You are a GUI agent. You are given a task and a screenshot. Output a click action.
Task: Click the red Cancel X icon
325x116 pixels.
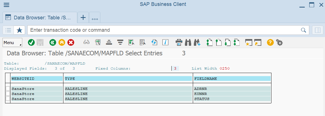coord(71,42)
